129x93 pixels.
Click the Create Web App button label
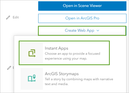point(80,30)
